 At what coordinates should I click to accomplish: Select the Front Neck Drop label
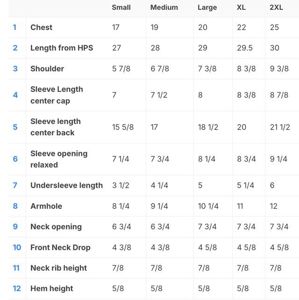point(60,247)
